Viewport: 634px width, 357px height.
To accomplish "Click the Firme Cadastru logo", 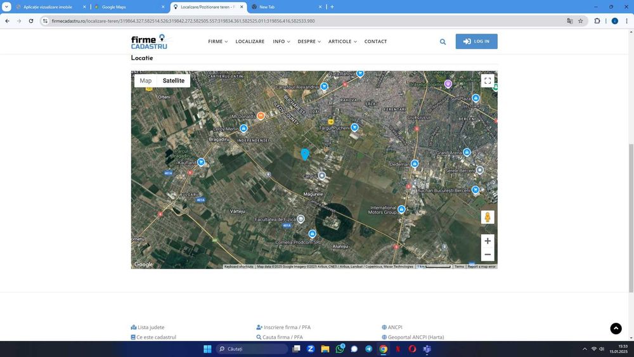I will pos(150,42).
